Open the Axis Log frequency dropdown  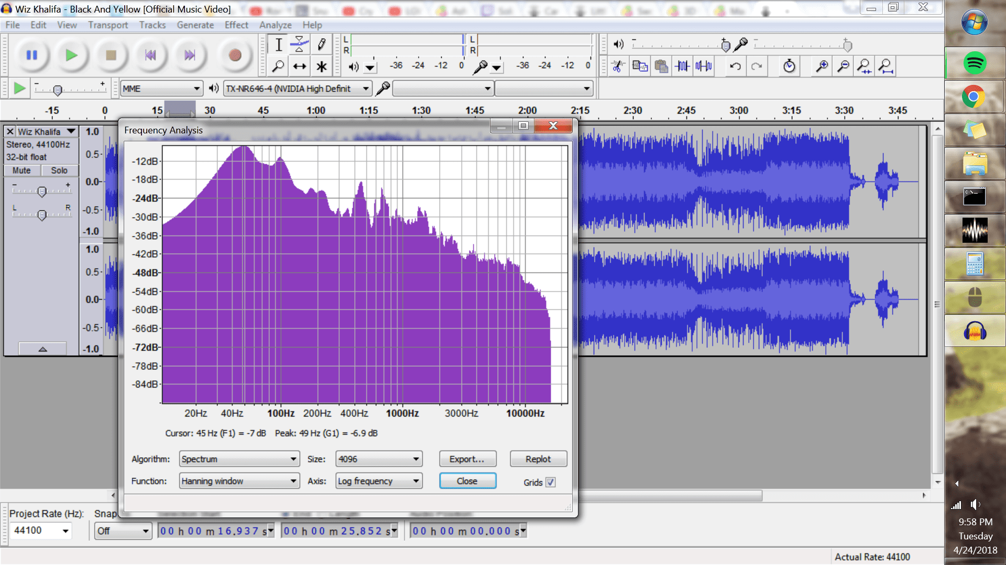pyautogui.click(x=379, y=481)
